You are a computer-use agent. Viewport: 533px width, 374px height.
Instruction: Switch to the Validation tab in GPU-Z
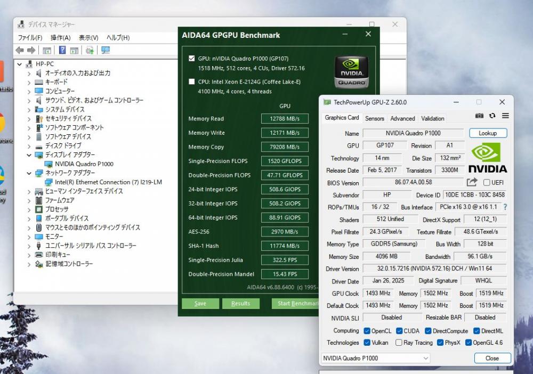pos(433,119)
